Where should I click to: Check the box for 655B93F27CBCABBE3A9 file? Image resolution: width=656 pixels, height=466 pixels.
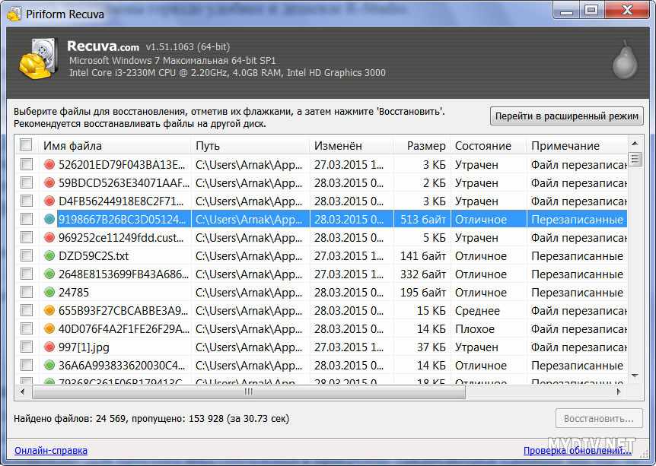(x=27, y=310)
